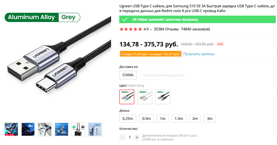Click the minus quantity decrease button
Screen dimensions: 277x145
point(122,137)
